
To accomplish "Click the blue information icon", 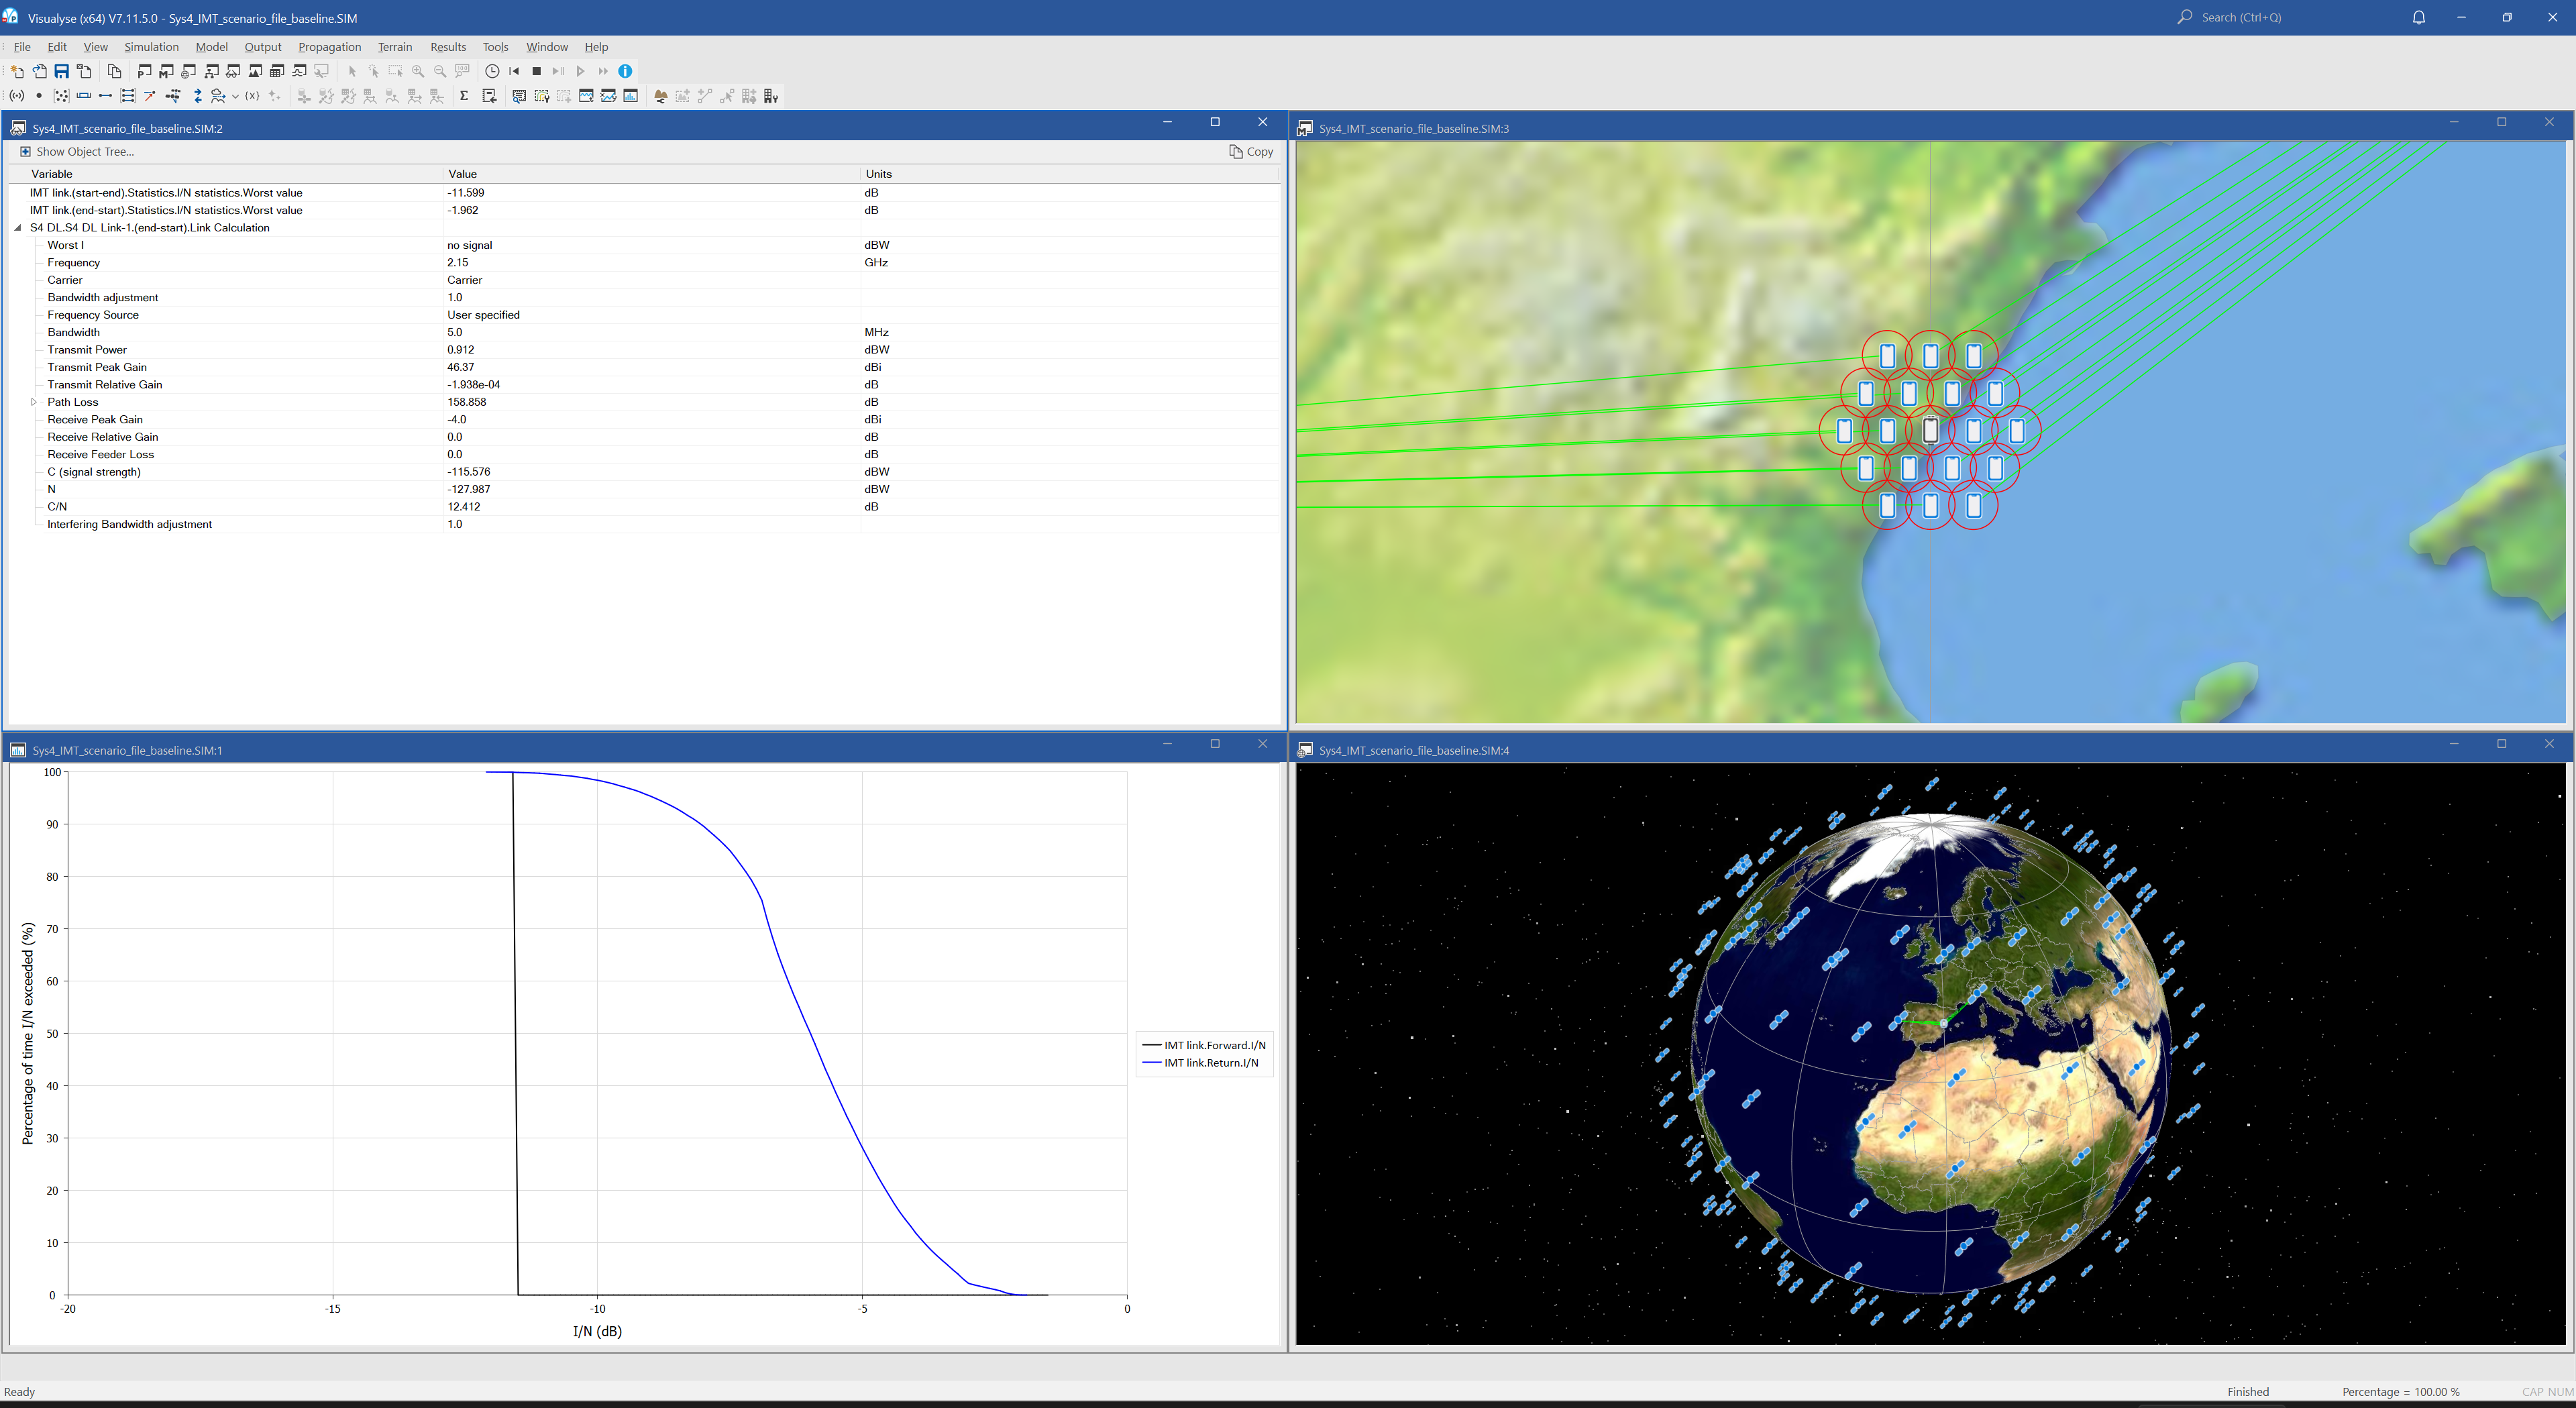I will click(625, 71).
